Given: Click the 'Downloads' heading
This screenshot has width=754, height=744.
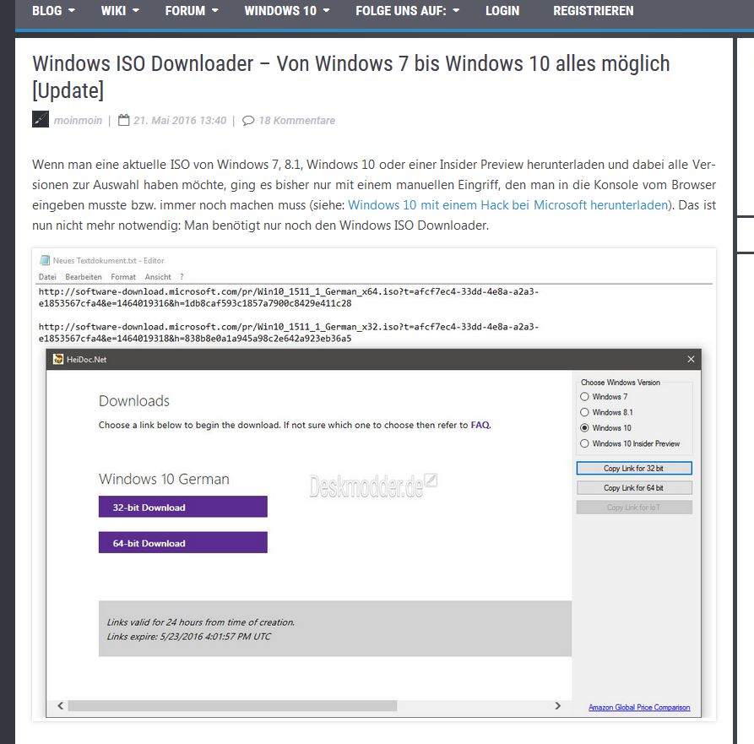Looking at the screenshot, I should (134, 400).
